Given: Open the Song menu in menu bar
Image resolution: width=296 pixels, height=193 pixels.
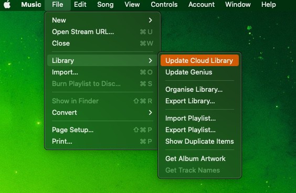Looking at the screenshot, I should tap(105, 4).
